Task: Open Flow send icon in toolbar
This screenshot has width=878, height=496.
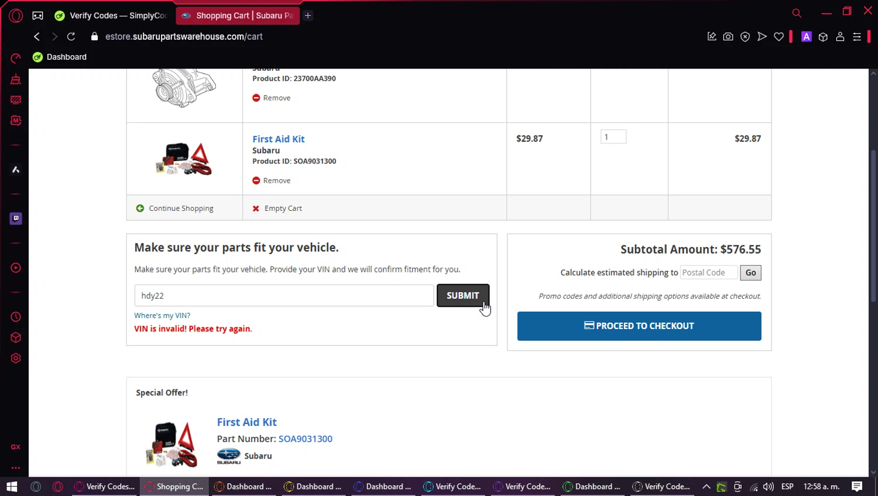Action: tap(762, 36)
